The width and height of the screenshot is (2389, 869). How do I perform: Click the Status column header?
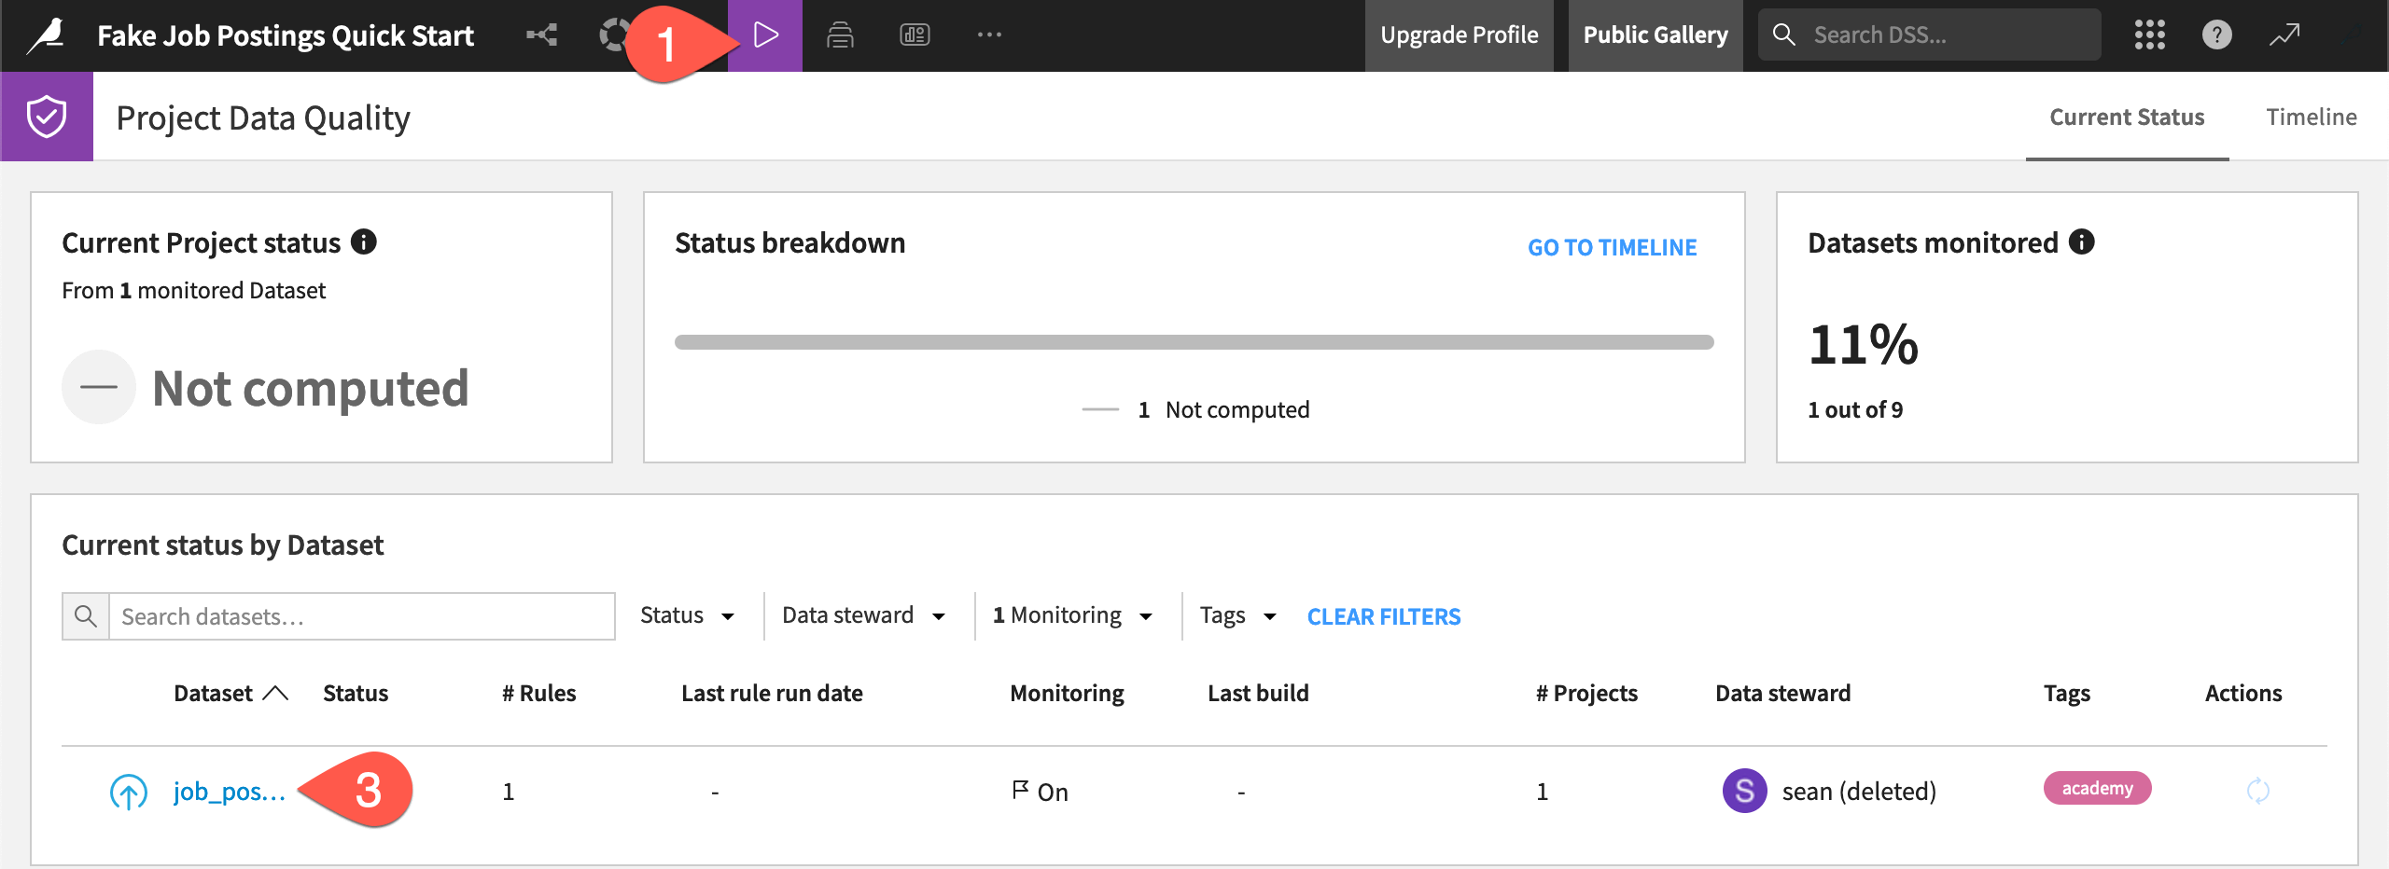tap(355, 693)
